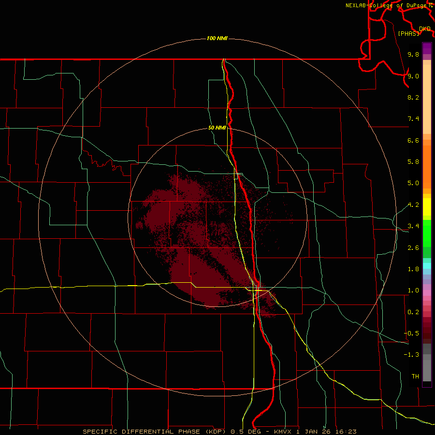
Task: Click the 'DKD' product label
Action: (x=425, y=29)
